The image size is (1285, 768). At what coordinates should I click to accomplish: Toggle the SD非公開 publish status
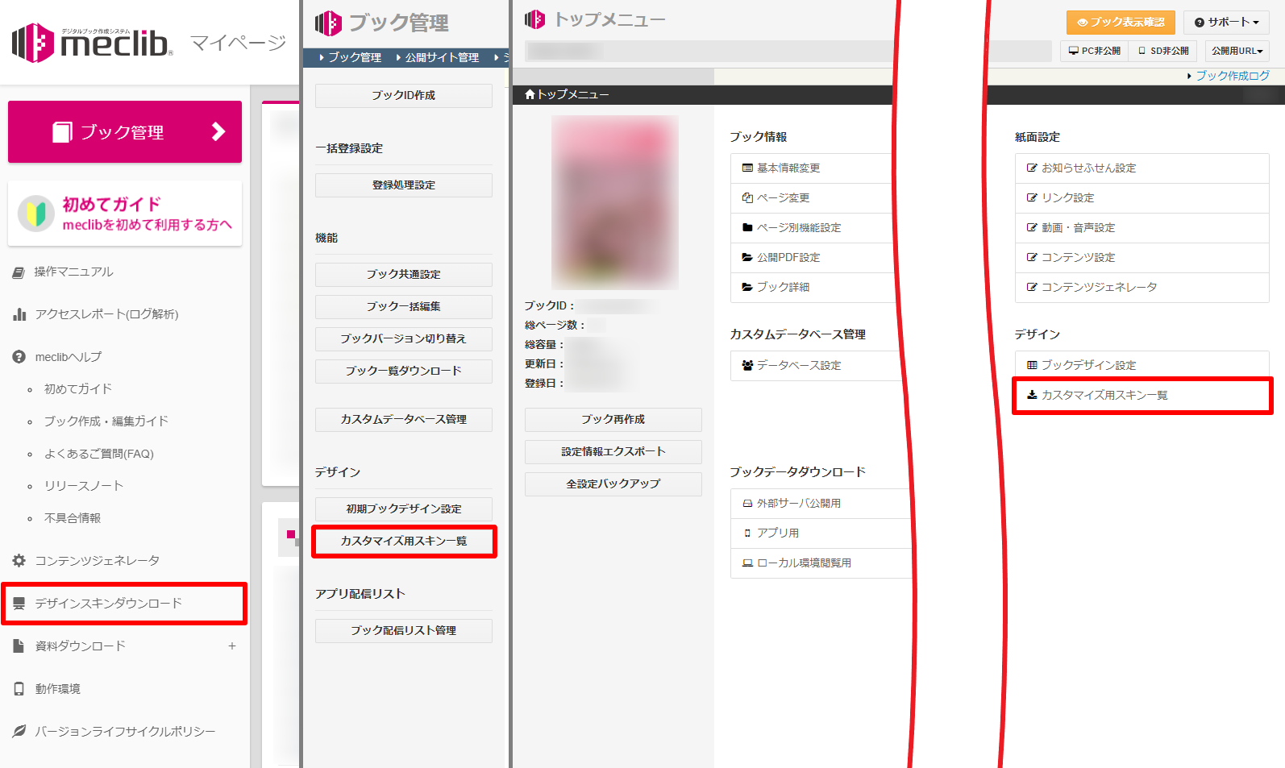(x=1163, y=51)
